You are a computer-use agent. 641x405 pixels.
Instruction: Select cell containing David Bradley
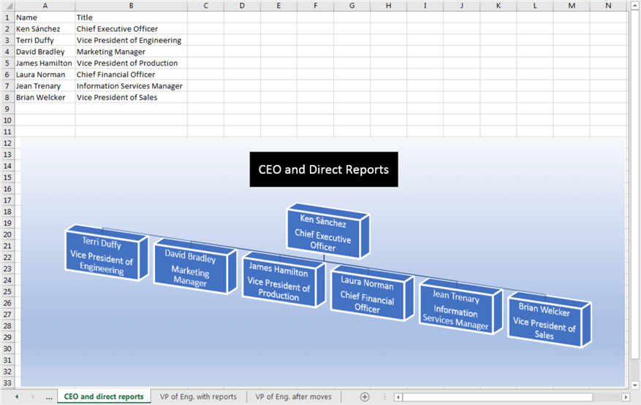(x=45, y=52)
